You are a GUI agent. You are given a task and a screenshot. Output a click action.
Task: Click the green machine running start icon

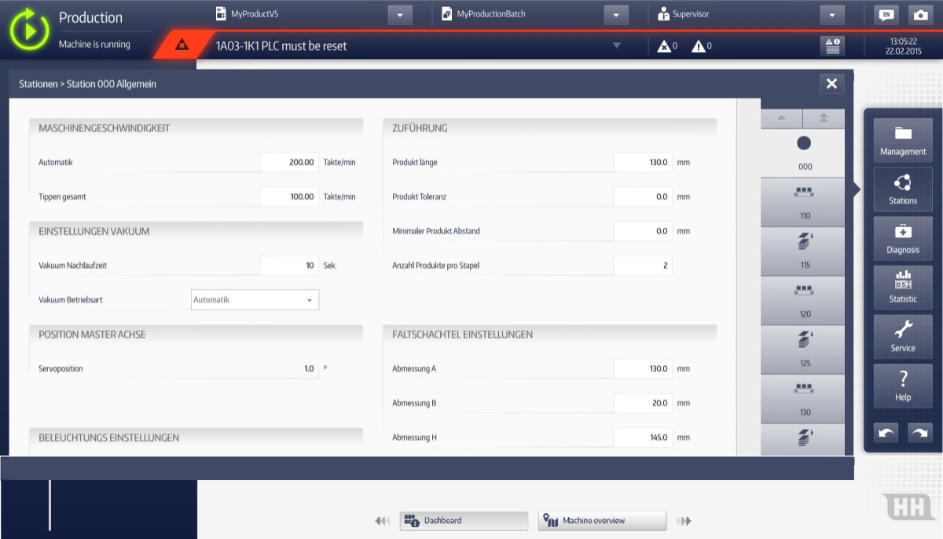(x=30, y=29)
